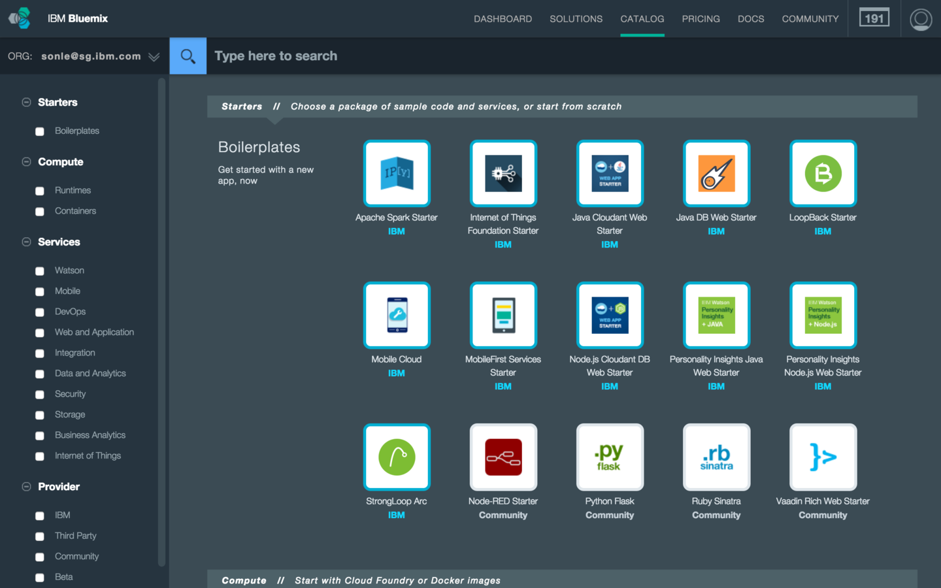The image size is (941, 588).
Task: Tick the Boilerplates filter checkbox
Action: click(40, 131)
